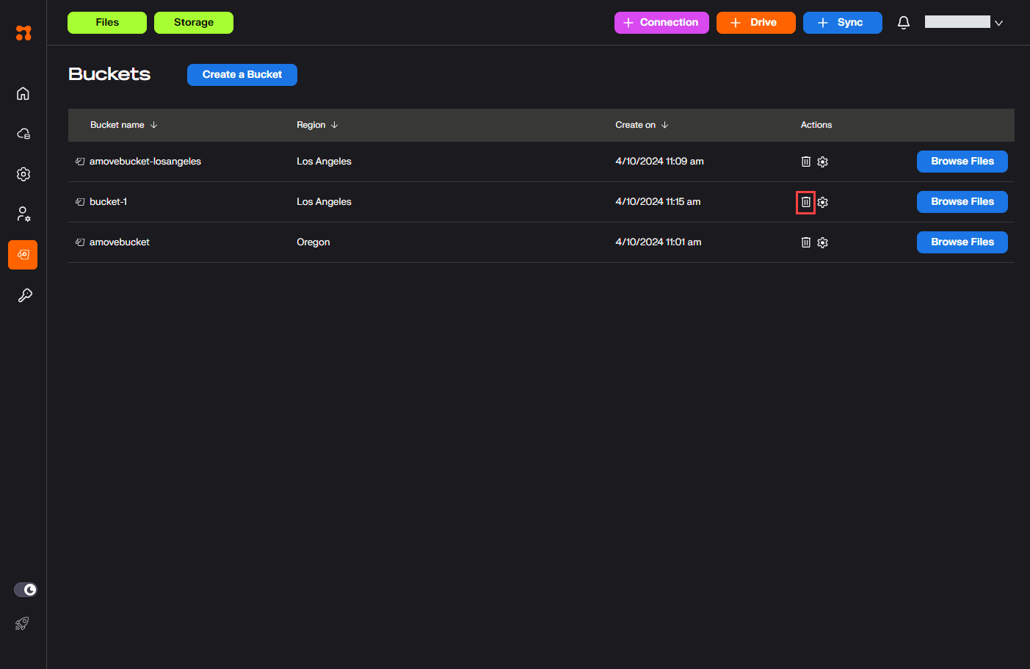Delete the amovebucket Oregon bucket

(805, 242)
